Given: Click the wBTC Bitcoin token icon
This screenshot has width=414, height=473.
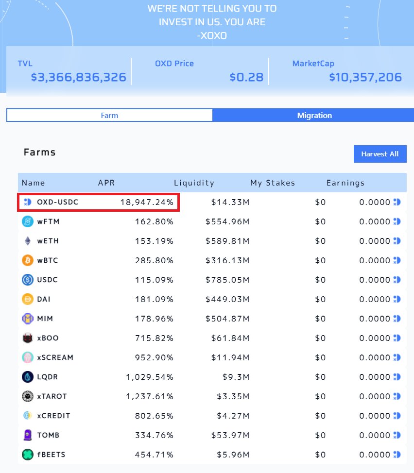Looking at the screenshot, I should (28, 260).
